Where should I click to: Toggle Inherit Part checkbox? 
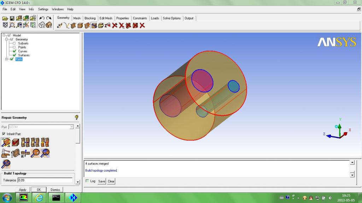[4, 134]
